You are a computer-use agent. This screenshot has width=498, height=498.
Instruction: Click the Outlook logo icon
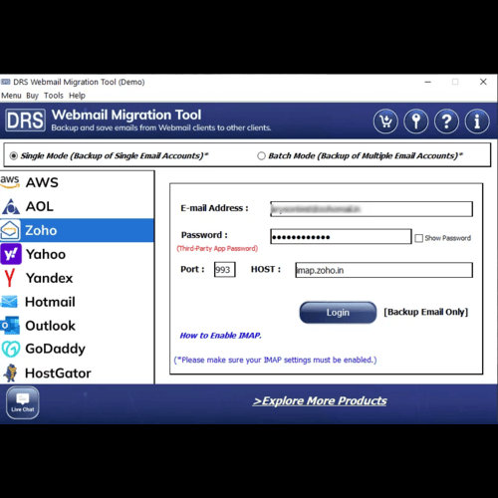click(x=10, y=326)
